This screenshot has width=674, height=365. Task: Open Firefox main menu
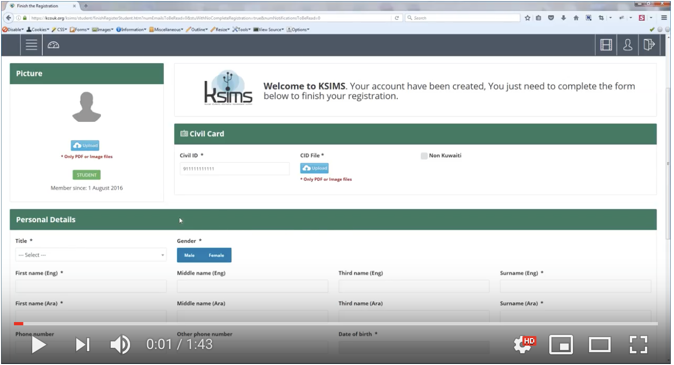tap(664, 18)
